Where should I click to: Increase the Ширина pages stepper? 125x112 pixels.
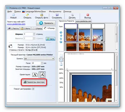[34, 33]
